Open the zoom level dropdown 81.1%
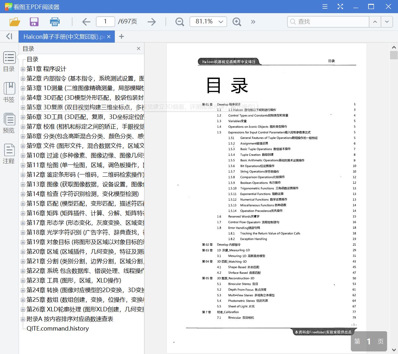Screen dimensions: 398x354 (208, 21)
